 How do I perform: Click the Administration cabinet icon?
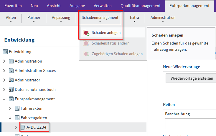click(11, 61)
